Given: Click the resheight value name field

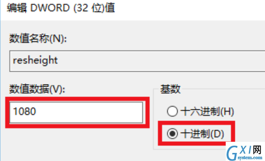Looking at the screenshot, I should click(x=137, y=61).
